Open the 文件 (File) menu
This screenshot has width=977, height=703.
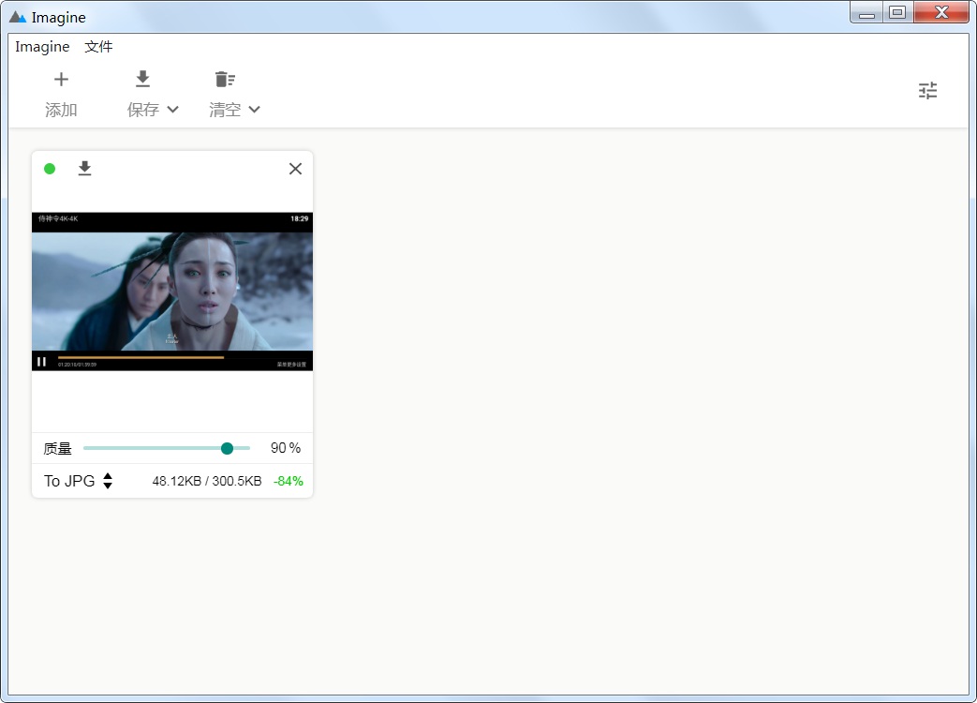(99, 46)
